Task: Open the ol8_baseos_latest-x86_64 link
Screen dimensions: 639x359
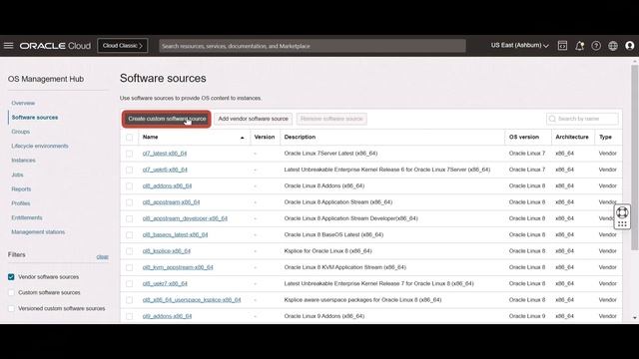Action: point(176,235)
